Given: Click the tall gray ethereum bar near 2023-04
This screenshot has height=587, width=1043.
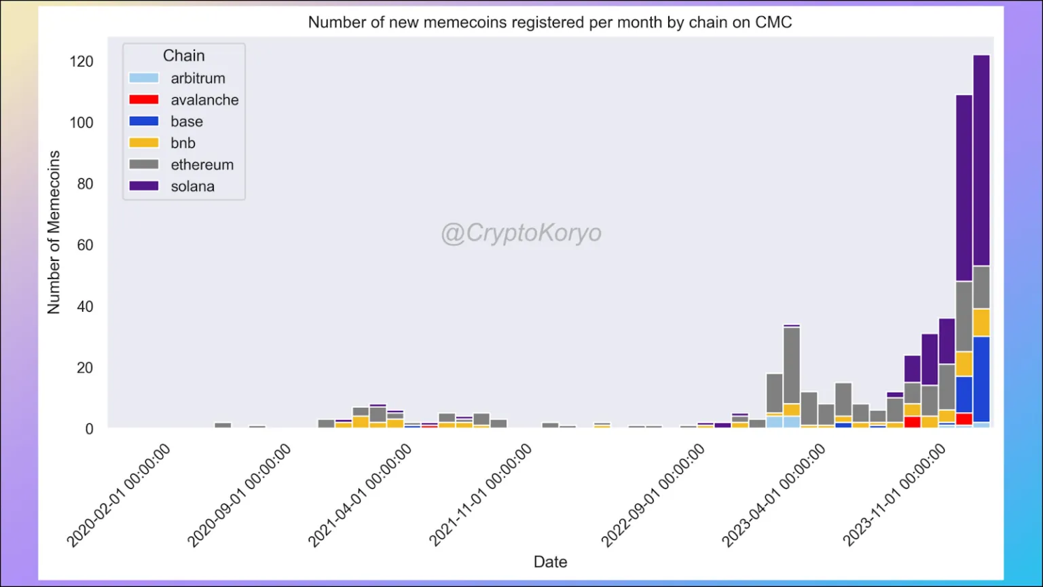Looking at the screenshot, I should tap(792, 366).
